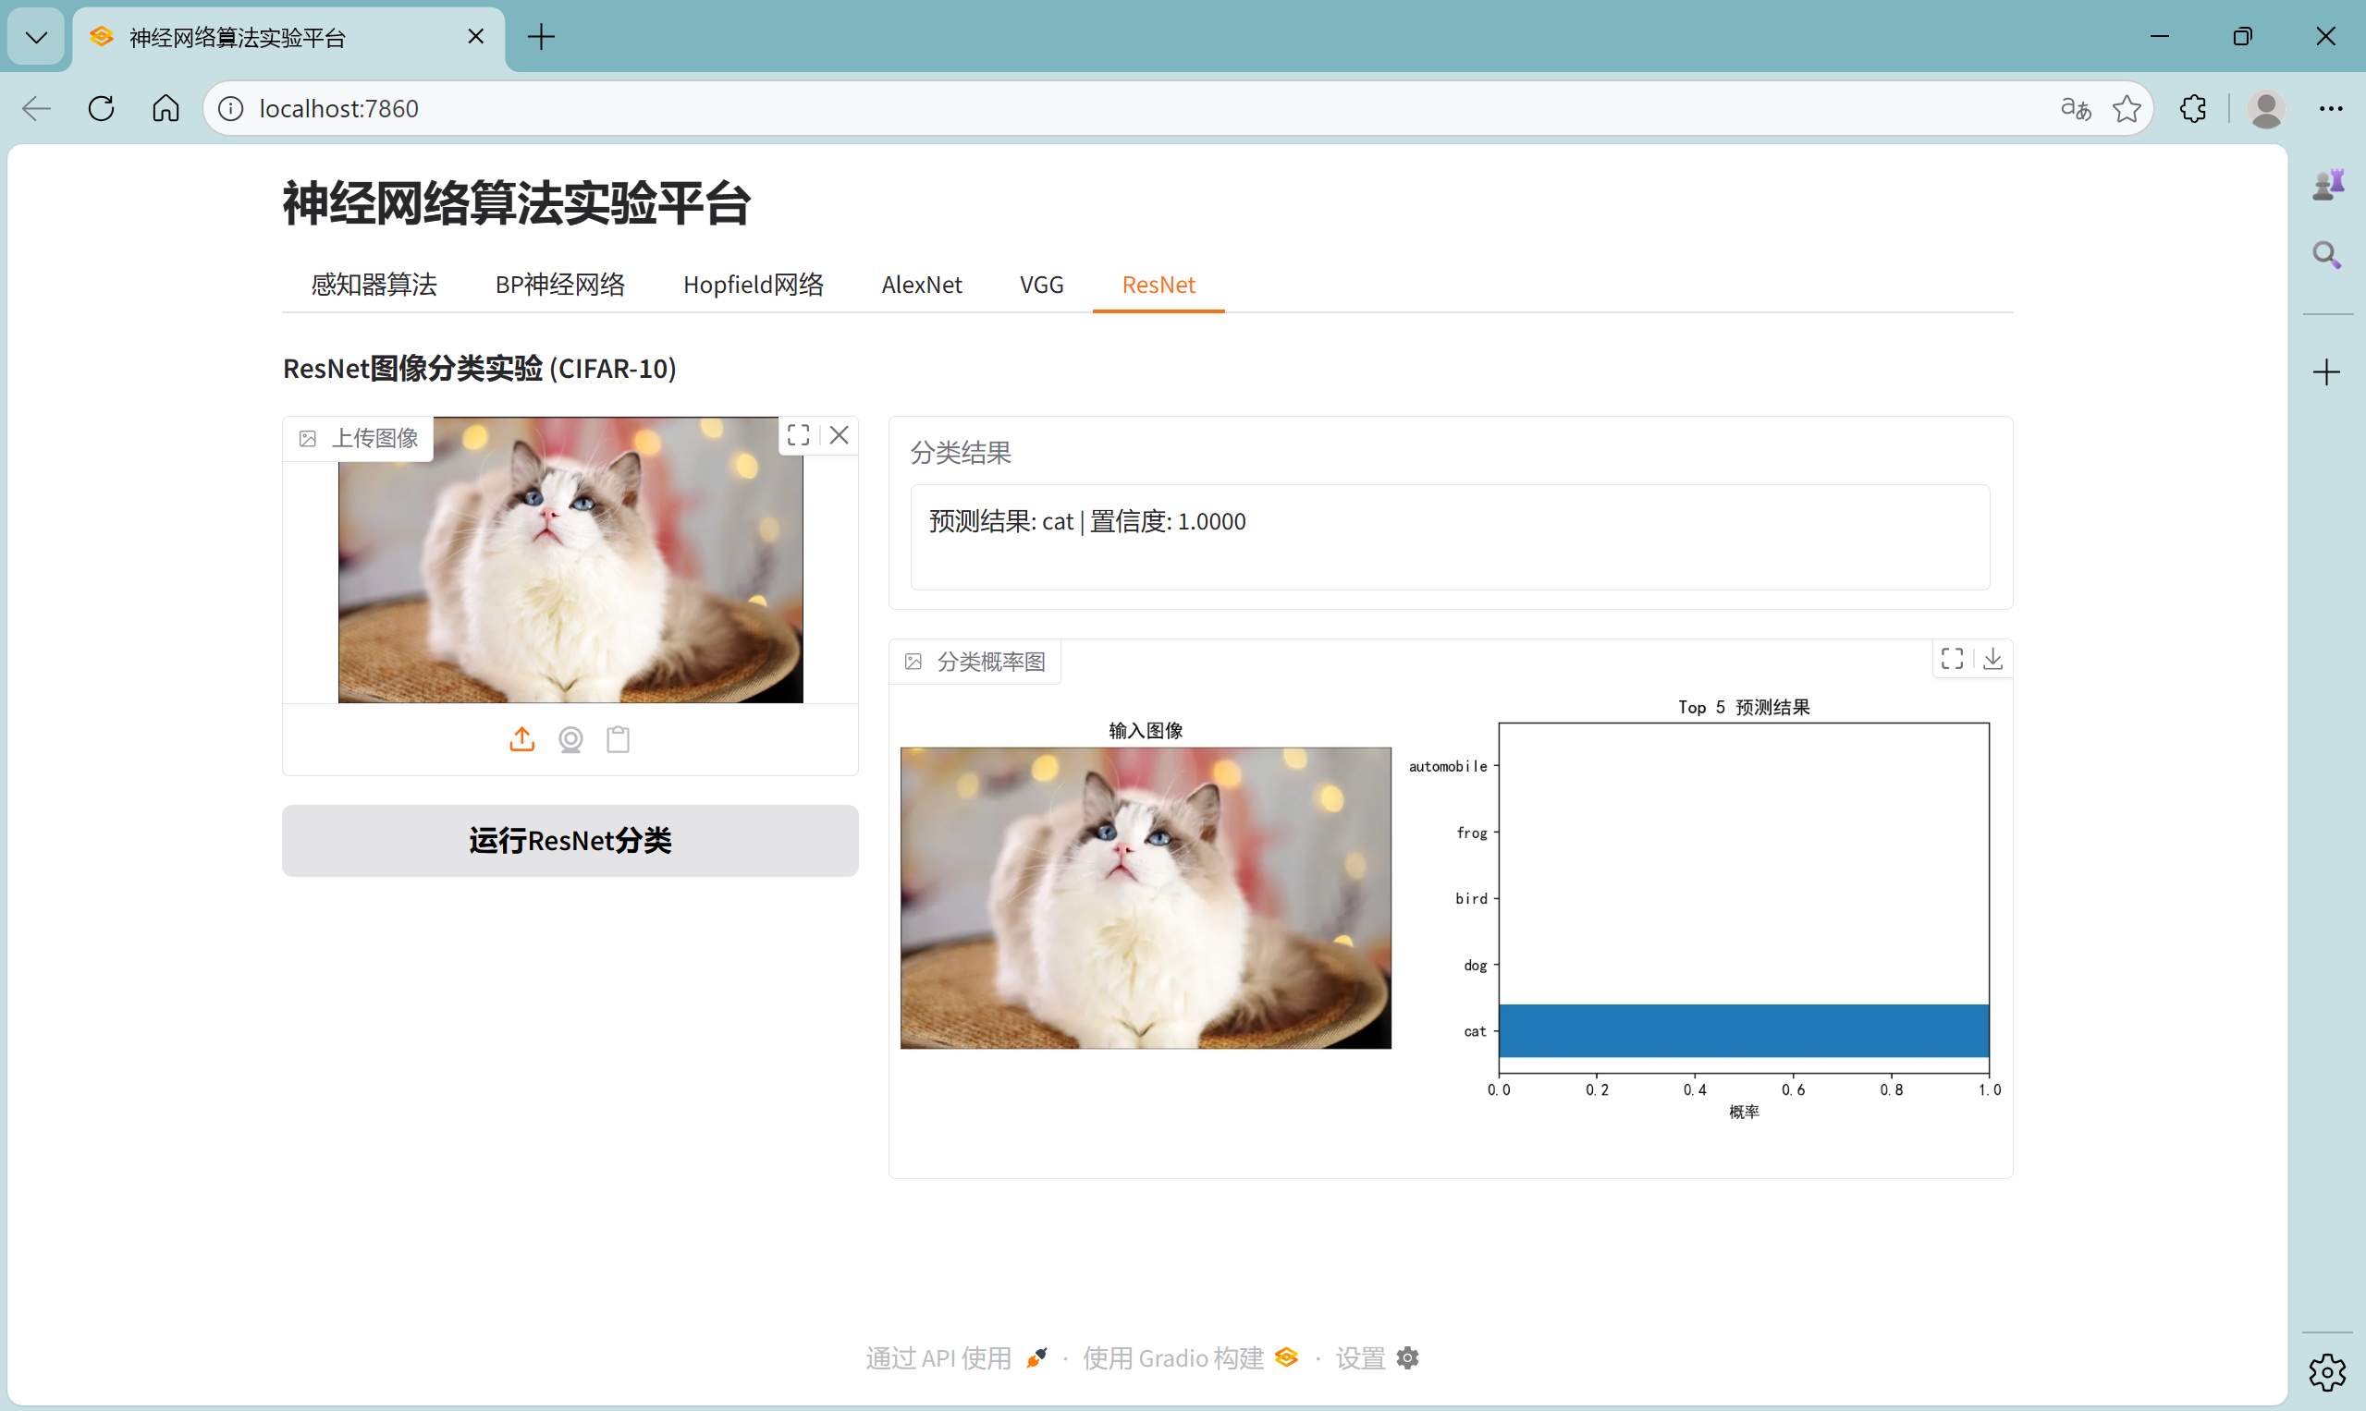Switch to the VGG tab
Screen dimensions: 2366x1411
pos(1041,285)
